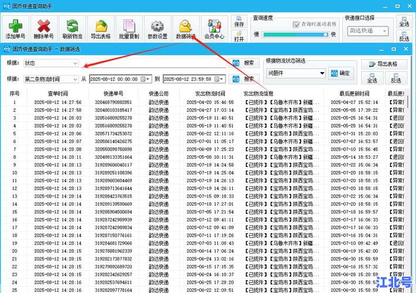Minimize the 数据筛选 window

point(381,49)
